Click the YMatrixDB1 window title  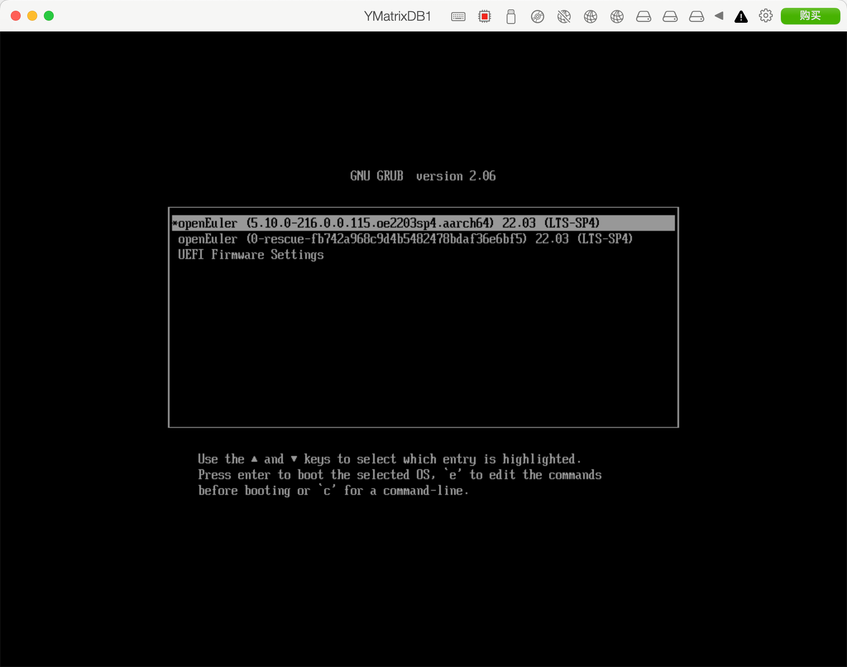click(x=397, y=16)
